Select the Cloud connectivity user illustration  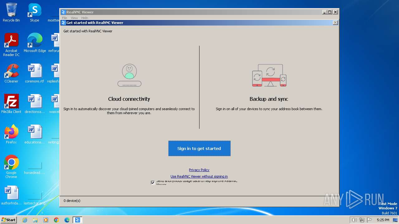point(129,75)
